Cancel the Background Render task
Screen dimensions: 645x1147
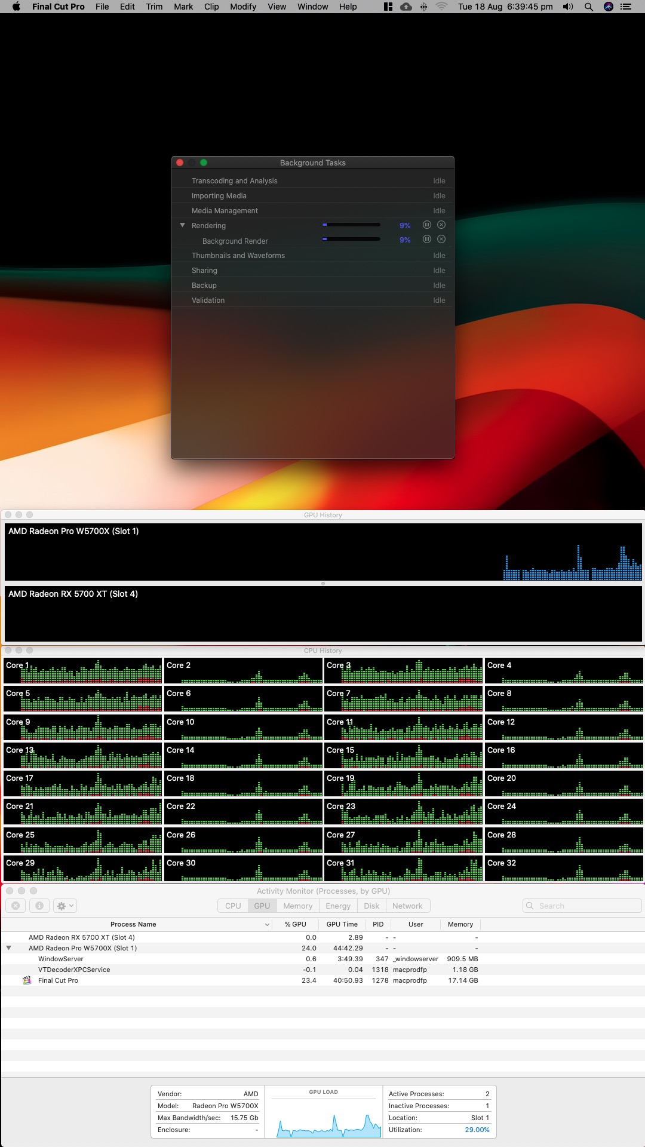click(x=441, y=239)
